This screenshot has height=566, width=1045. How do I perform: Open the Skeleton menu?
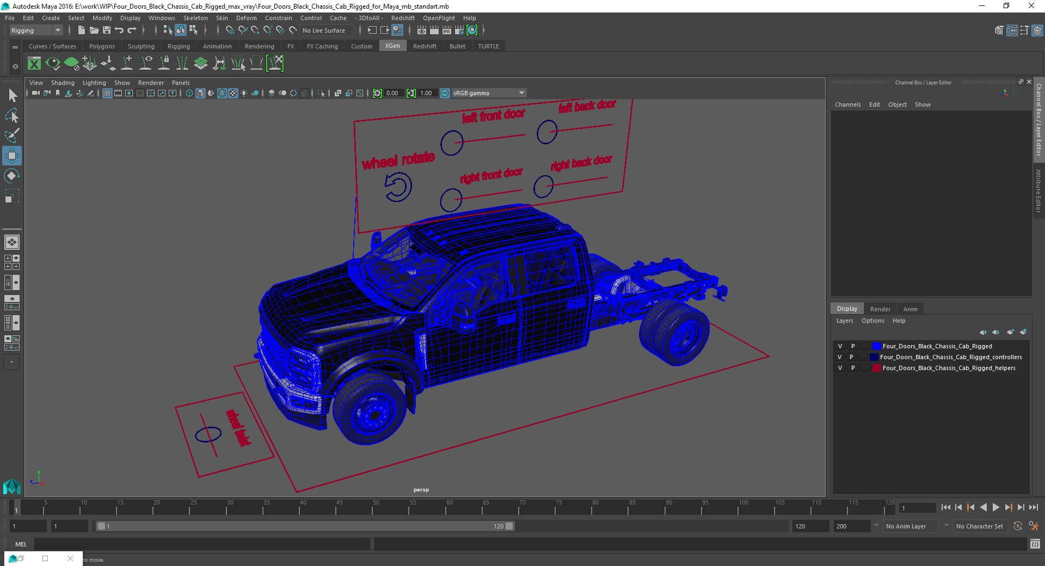[195, 18]
